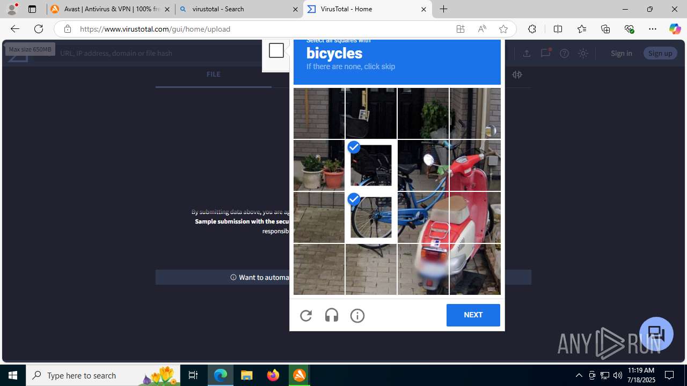Image resolution: width=687 pixels, height=386 pixels.
Task: Open app available icon in address bar
Action: 461,29
